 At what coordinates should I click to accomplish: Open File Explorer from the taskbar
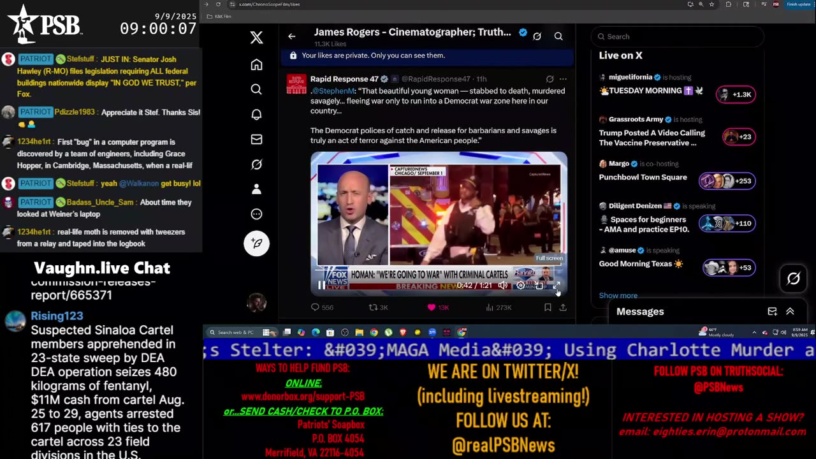(360, 332)
